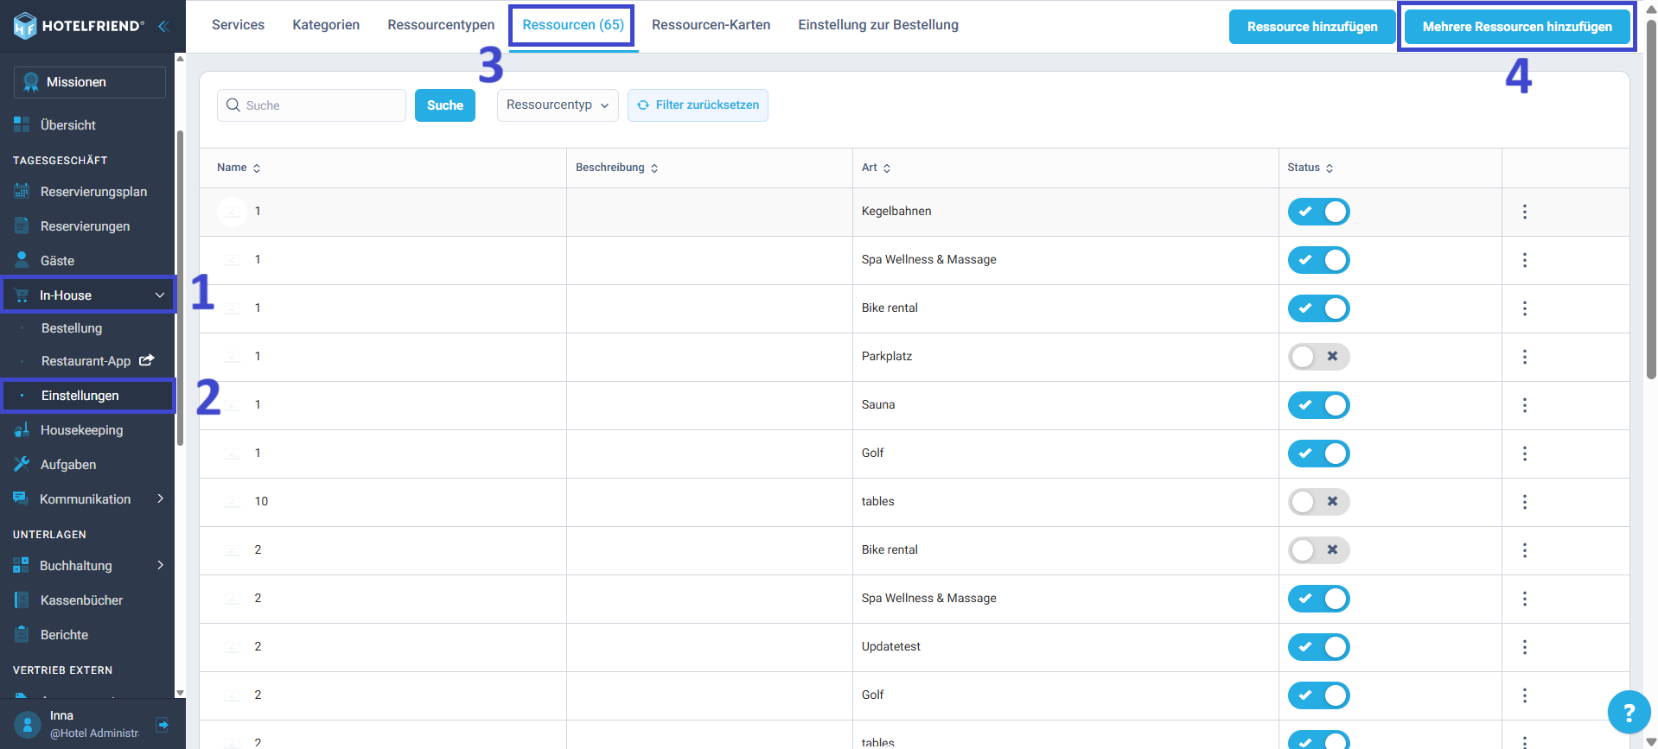Click the Gäste person icon
The width and height of the screenshot is (1658, 749).
point(22,259)
